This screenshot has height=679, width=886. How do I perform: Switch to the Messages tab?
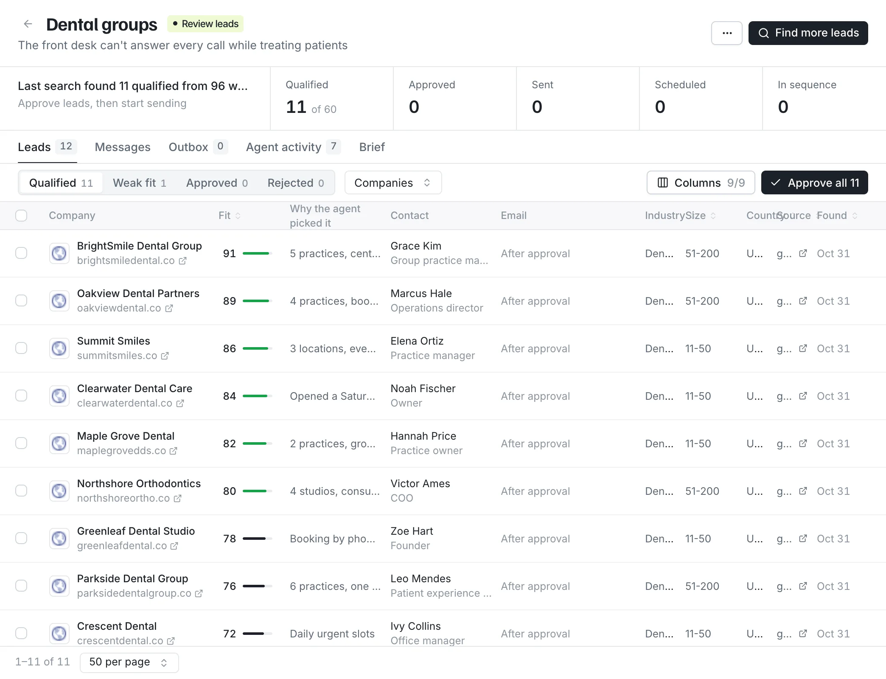[x=123, y=147]
